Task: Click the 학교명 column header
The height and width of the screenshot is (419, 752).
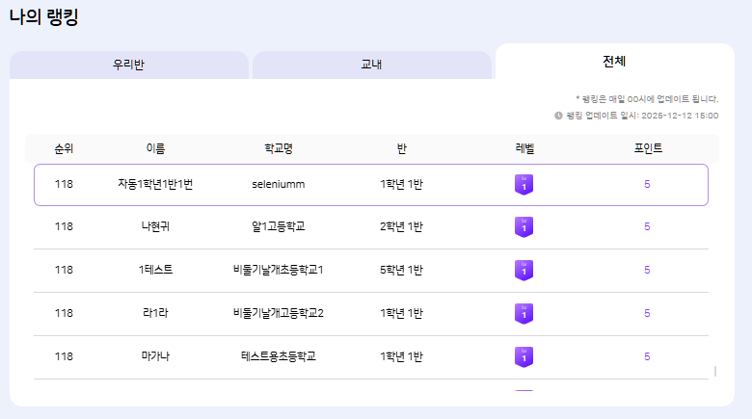Action: [x=279, y=148]
